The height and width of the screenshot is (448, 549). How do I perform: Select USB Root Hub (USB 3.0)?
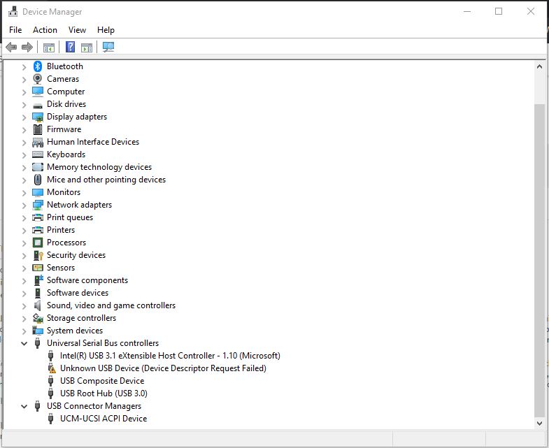pyautogui.click(x=104, y=393)
